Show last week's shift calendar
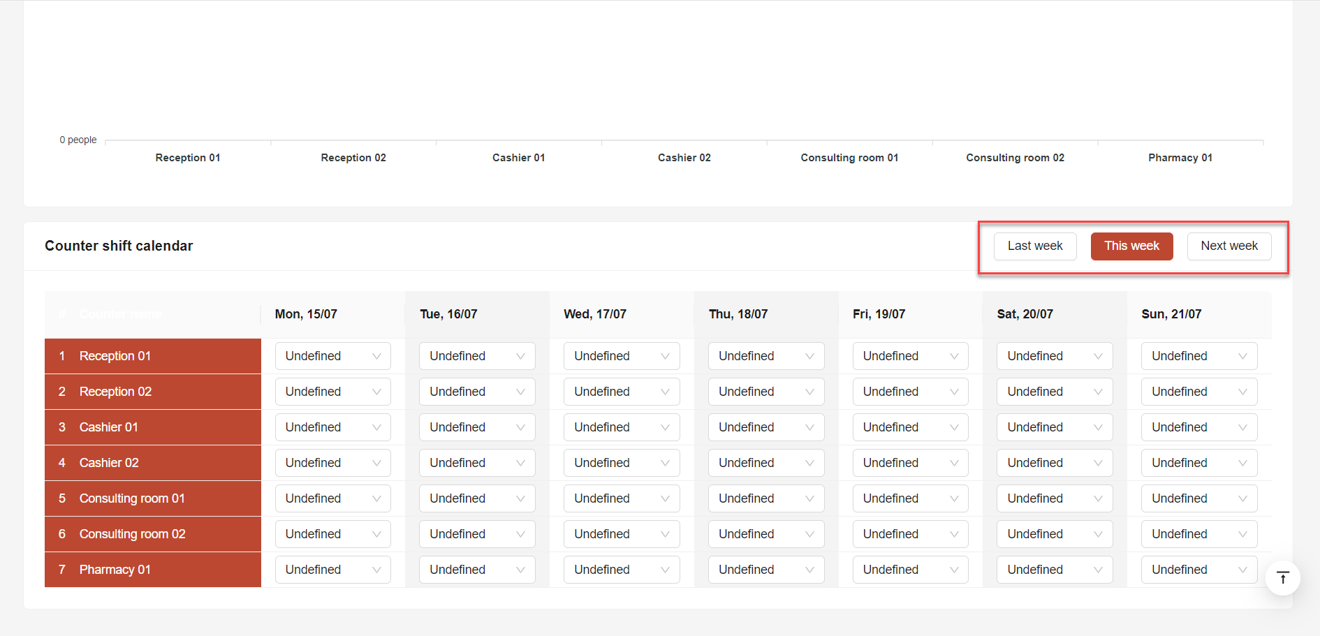This screenshot has width=1320, height=636. 1035,246
